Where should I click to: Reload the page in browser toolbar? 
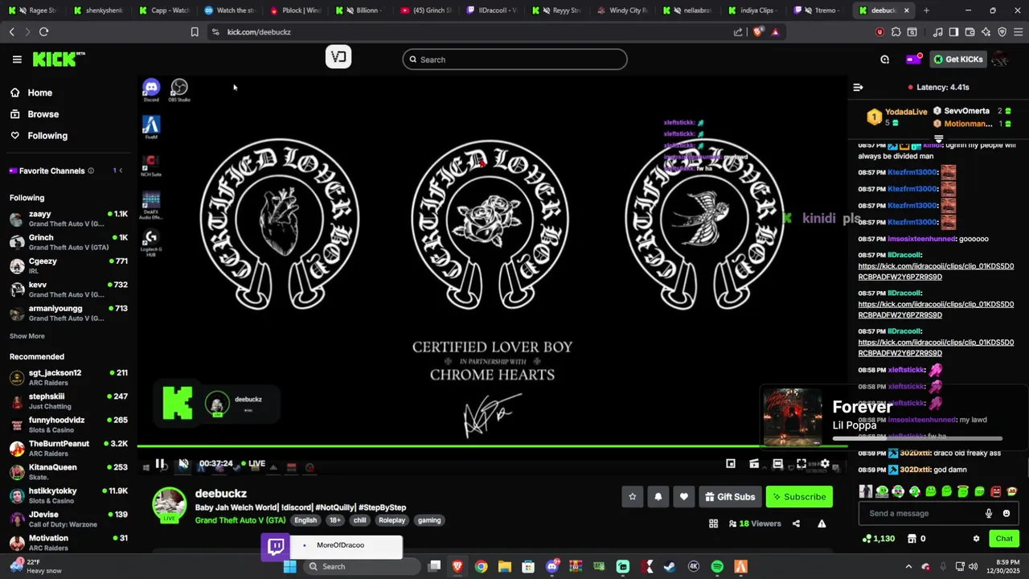click(x=43, y=32)
